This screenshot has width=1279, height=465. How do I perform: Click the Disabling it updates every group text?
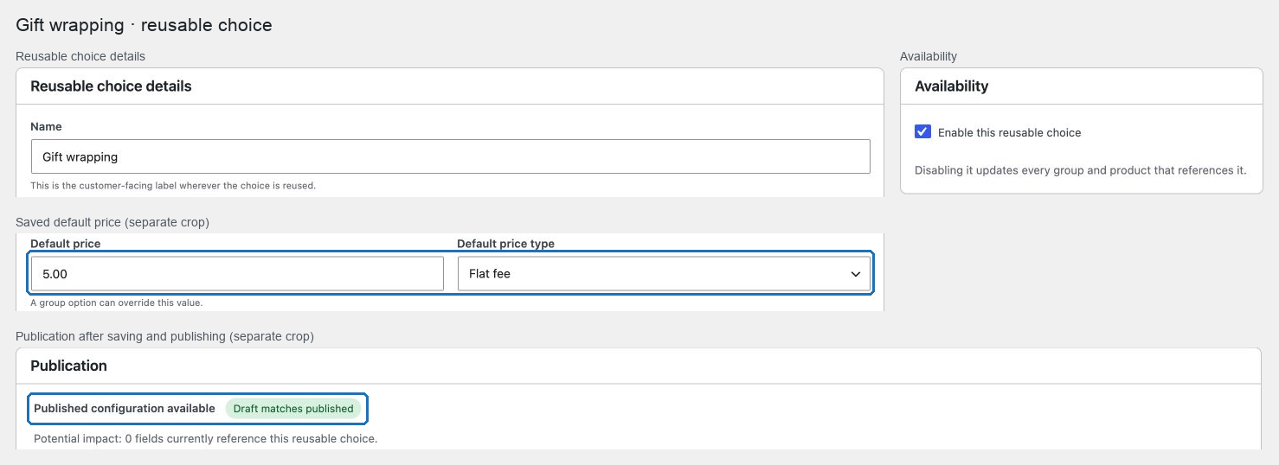point(1080,170)
